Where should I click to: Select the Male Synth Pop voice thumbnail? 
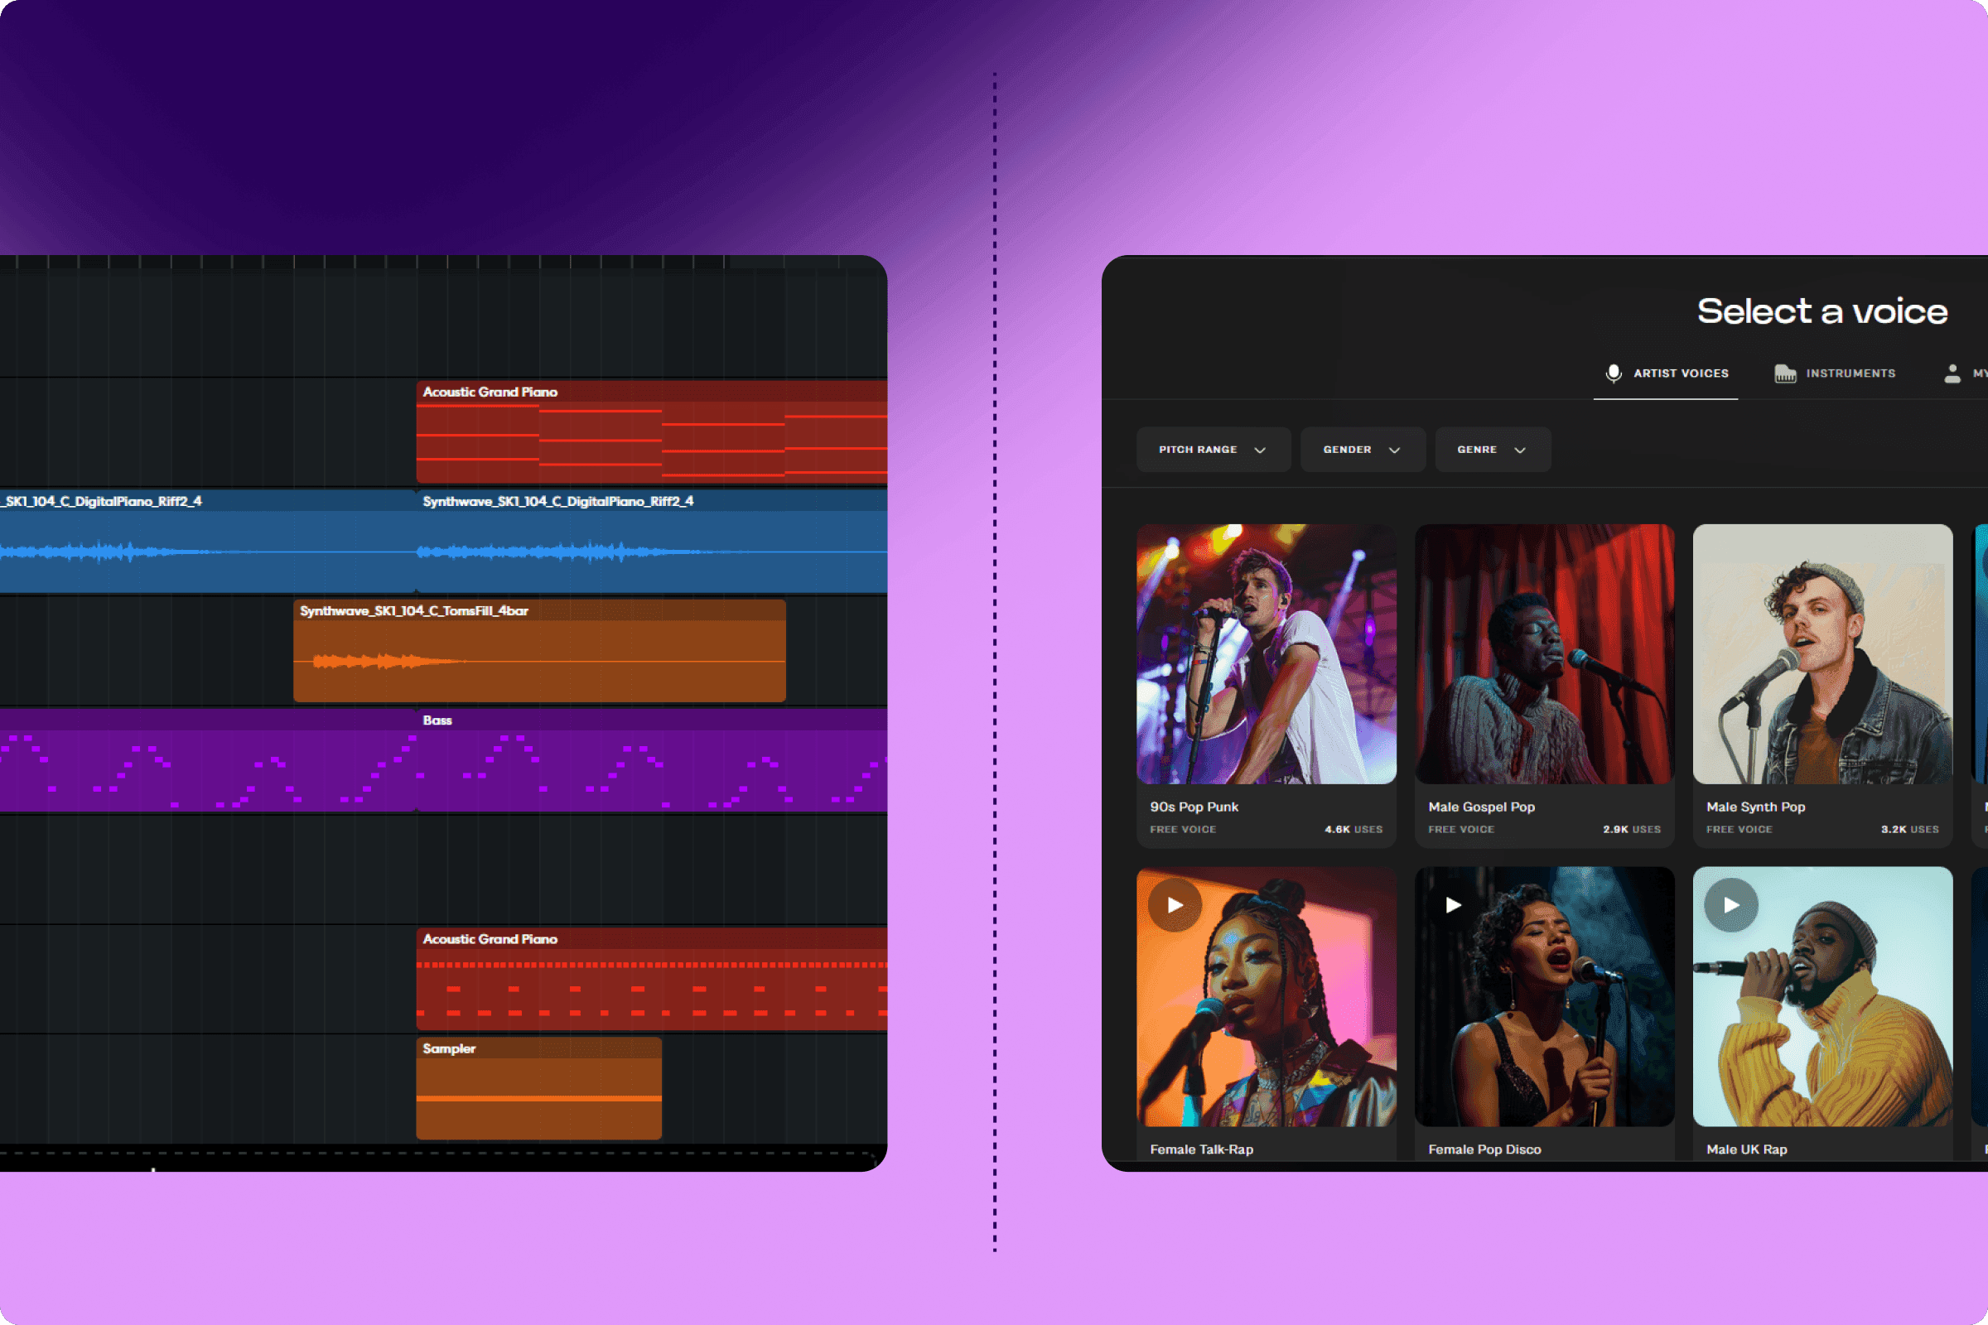coord(1822,654)
